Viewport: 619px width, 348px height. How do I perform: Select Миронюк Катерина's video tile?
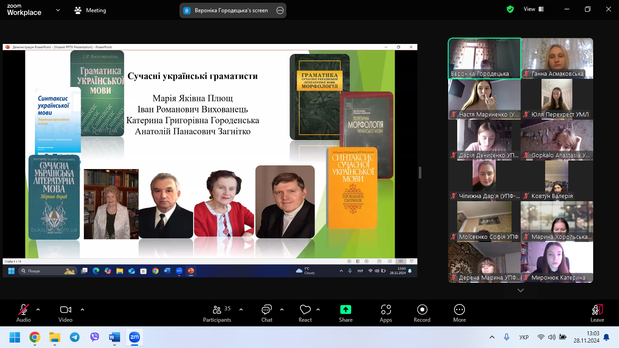click(x=557, y=262)
